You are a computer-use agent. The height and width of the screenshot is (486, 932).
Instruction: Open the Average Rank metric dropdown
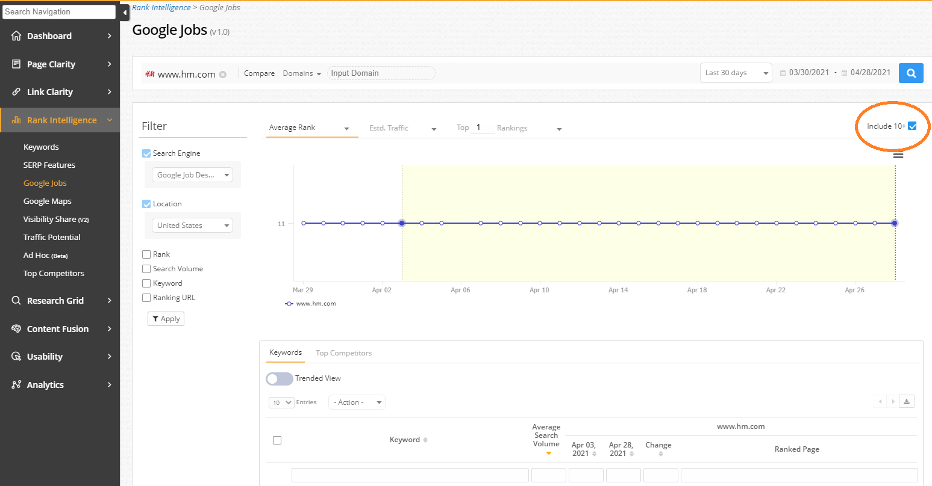point(311,128)
